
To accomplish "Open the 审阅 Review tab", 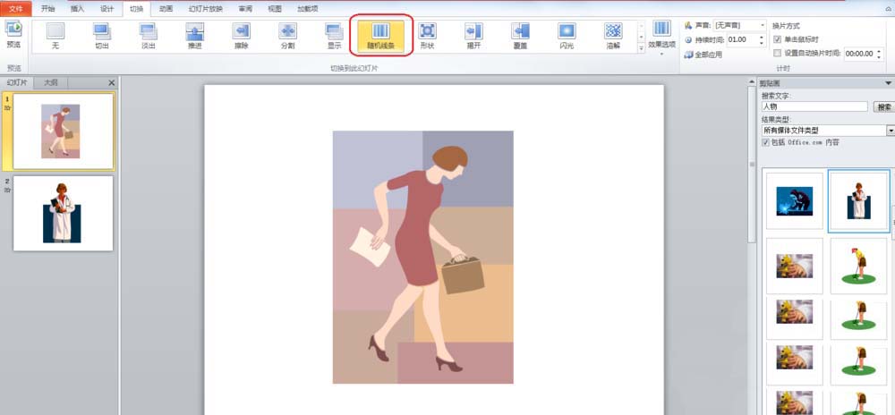I will click(x=245, y=9).
